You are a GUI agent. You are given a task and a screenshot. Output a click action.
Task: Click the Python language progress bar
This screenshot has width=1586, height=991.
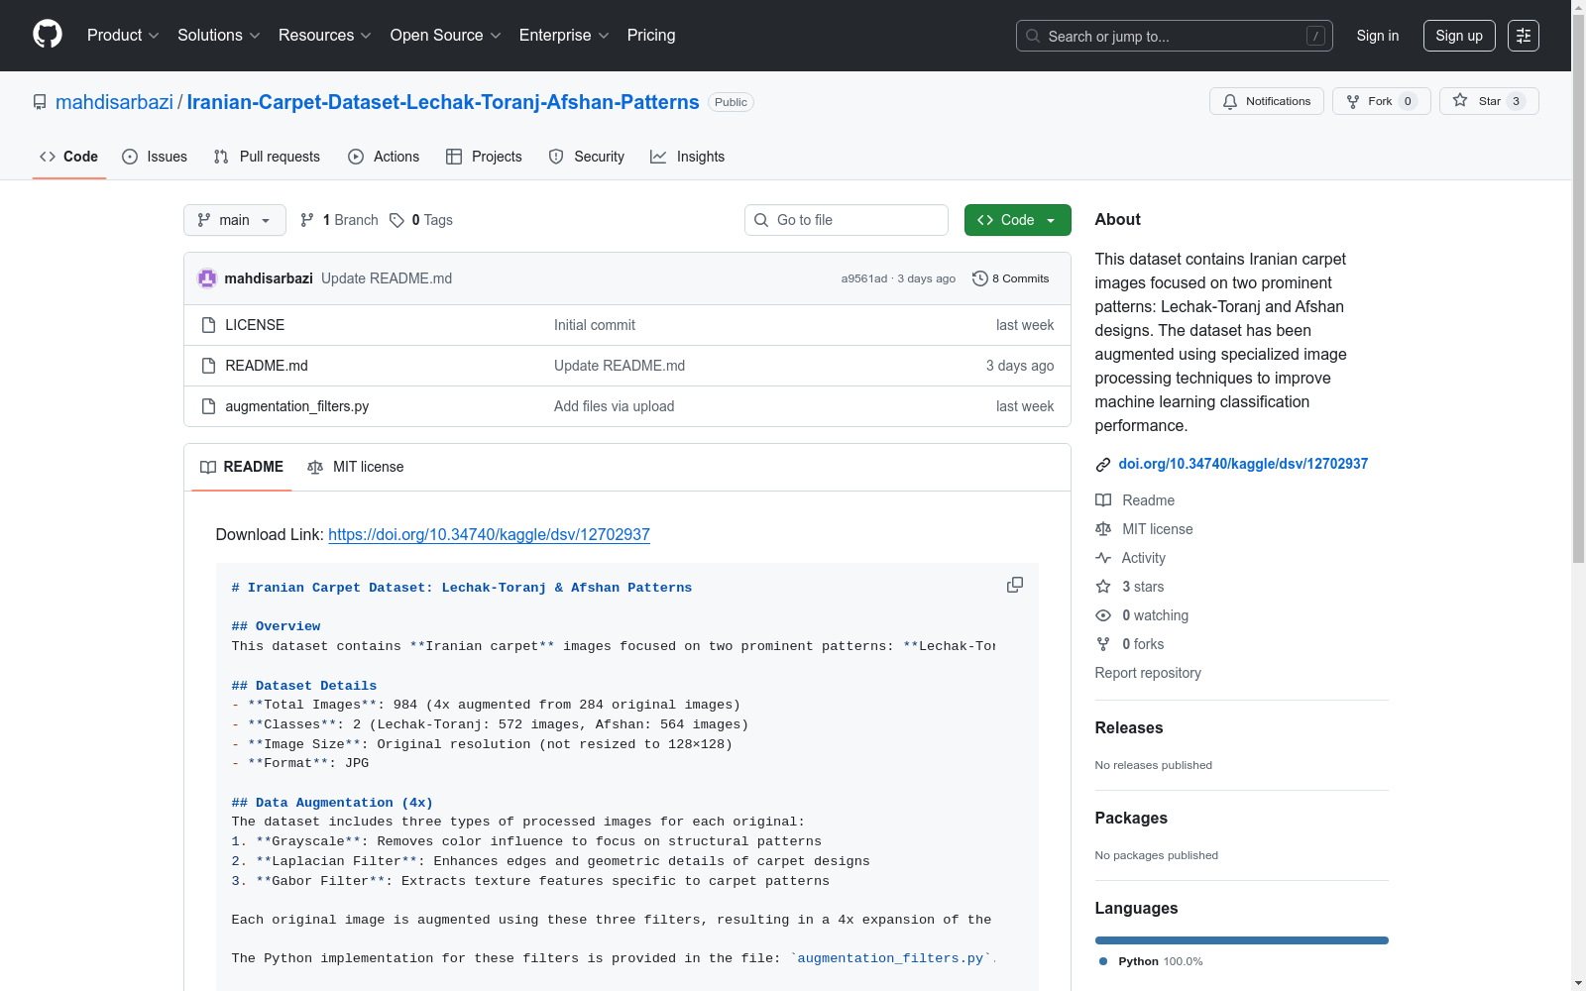coord(1242,940)
